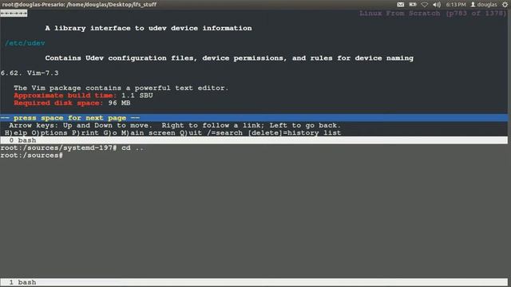Click the 'Arrow keys: Up and Down to move' hint
The width and height of the screenshot is (511, 287).
point(81,125)
